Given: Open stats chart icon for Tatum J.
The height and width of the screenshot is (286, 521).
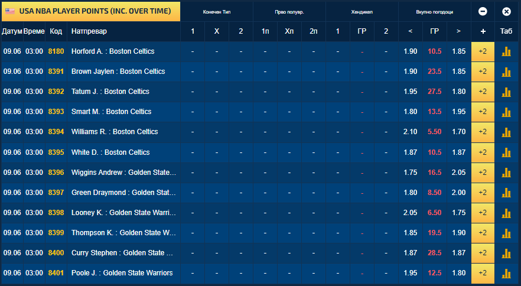Looking at the screenshot, I should point(506,92).
